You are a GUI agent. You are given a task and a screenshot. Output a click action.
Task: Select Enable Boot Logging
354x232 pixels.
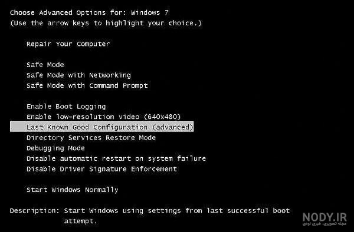point(66,107)
